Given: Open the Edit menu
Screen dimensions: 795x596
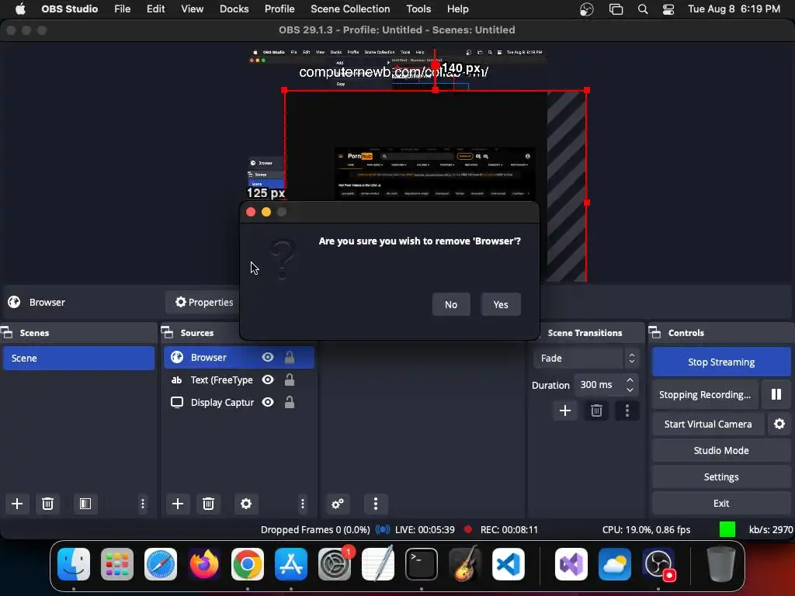Looking at the screenshot, I should (x=155, y=9).
